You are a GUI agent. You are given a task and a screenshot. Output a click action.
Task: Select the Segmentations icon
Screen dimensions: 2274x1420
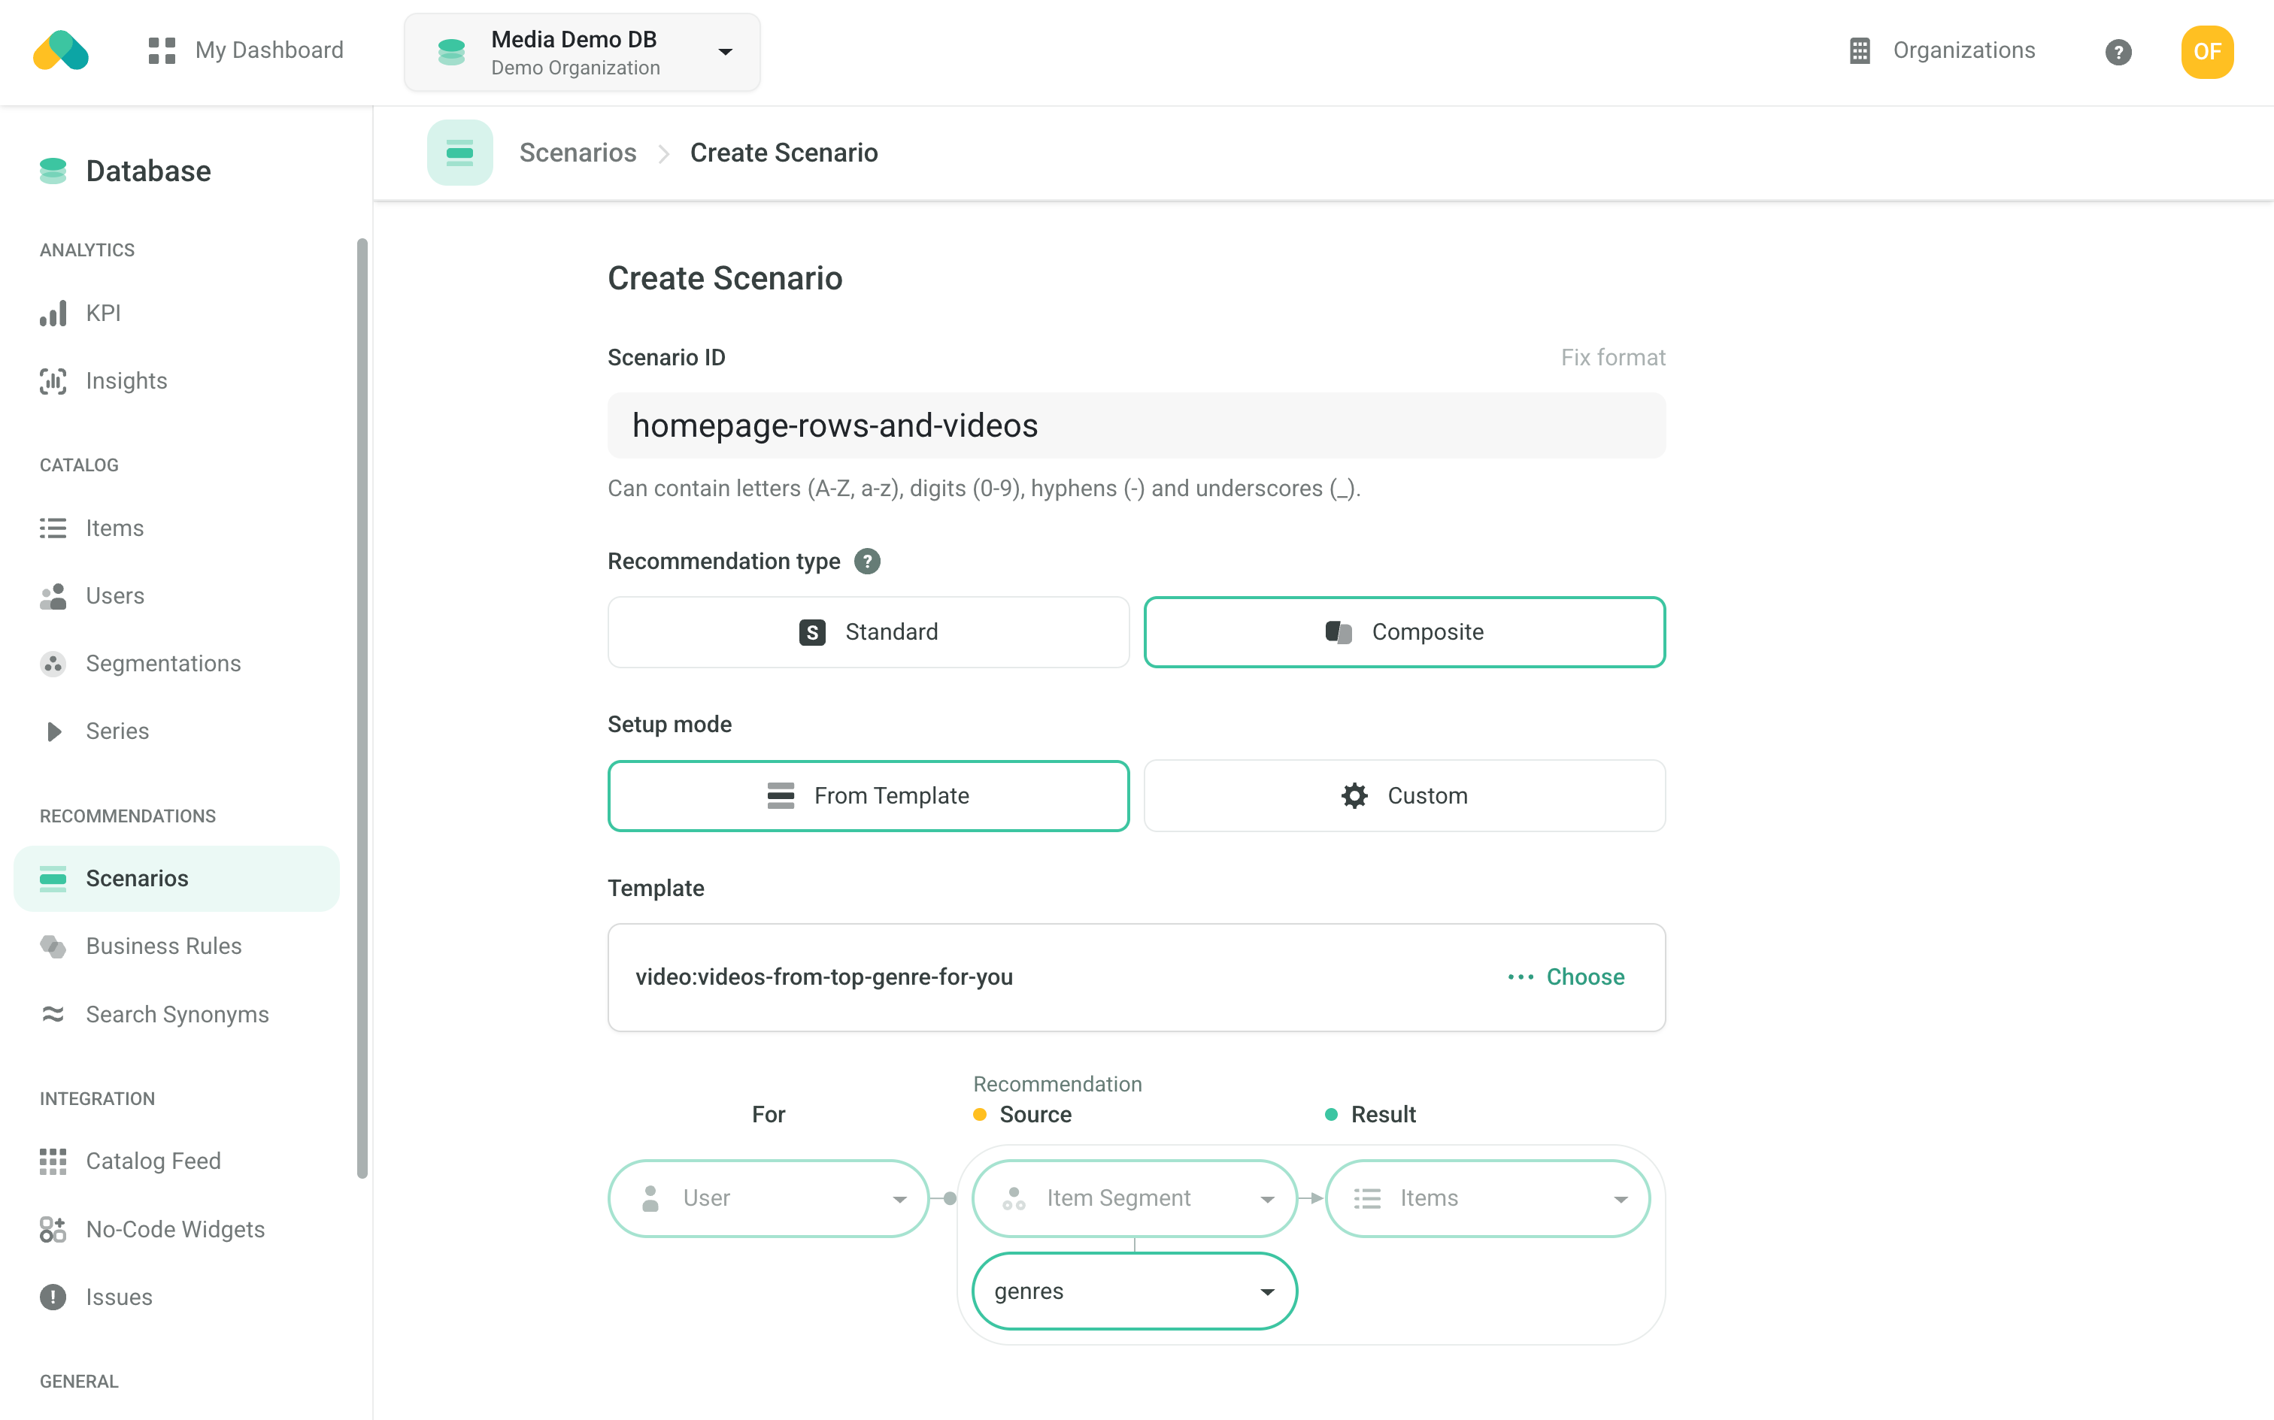(53, 663)
